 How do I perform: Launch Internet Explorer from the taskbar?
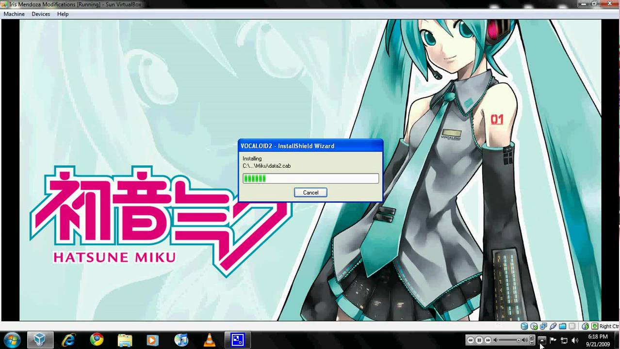point(68,340)
